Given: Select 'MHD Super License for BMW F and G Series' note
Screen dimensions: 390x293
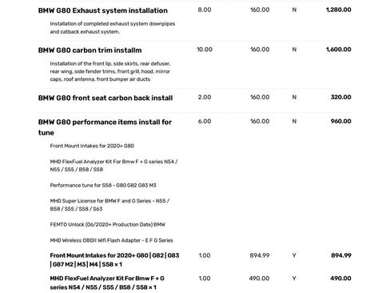Looking at the screenshot, I should (x=109, y=205).
